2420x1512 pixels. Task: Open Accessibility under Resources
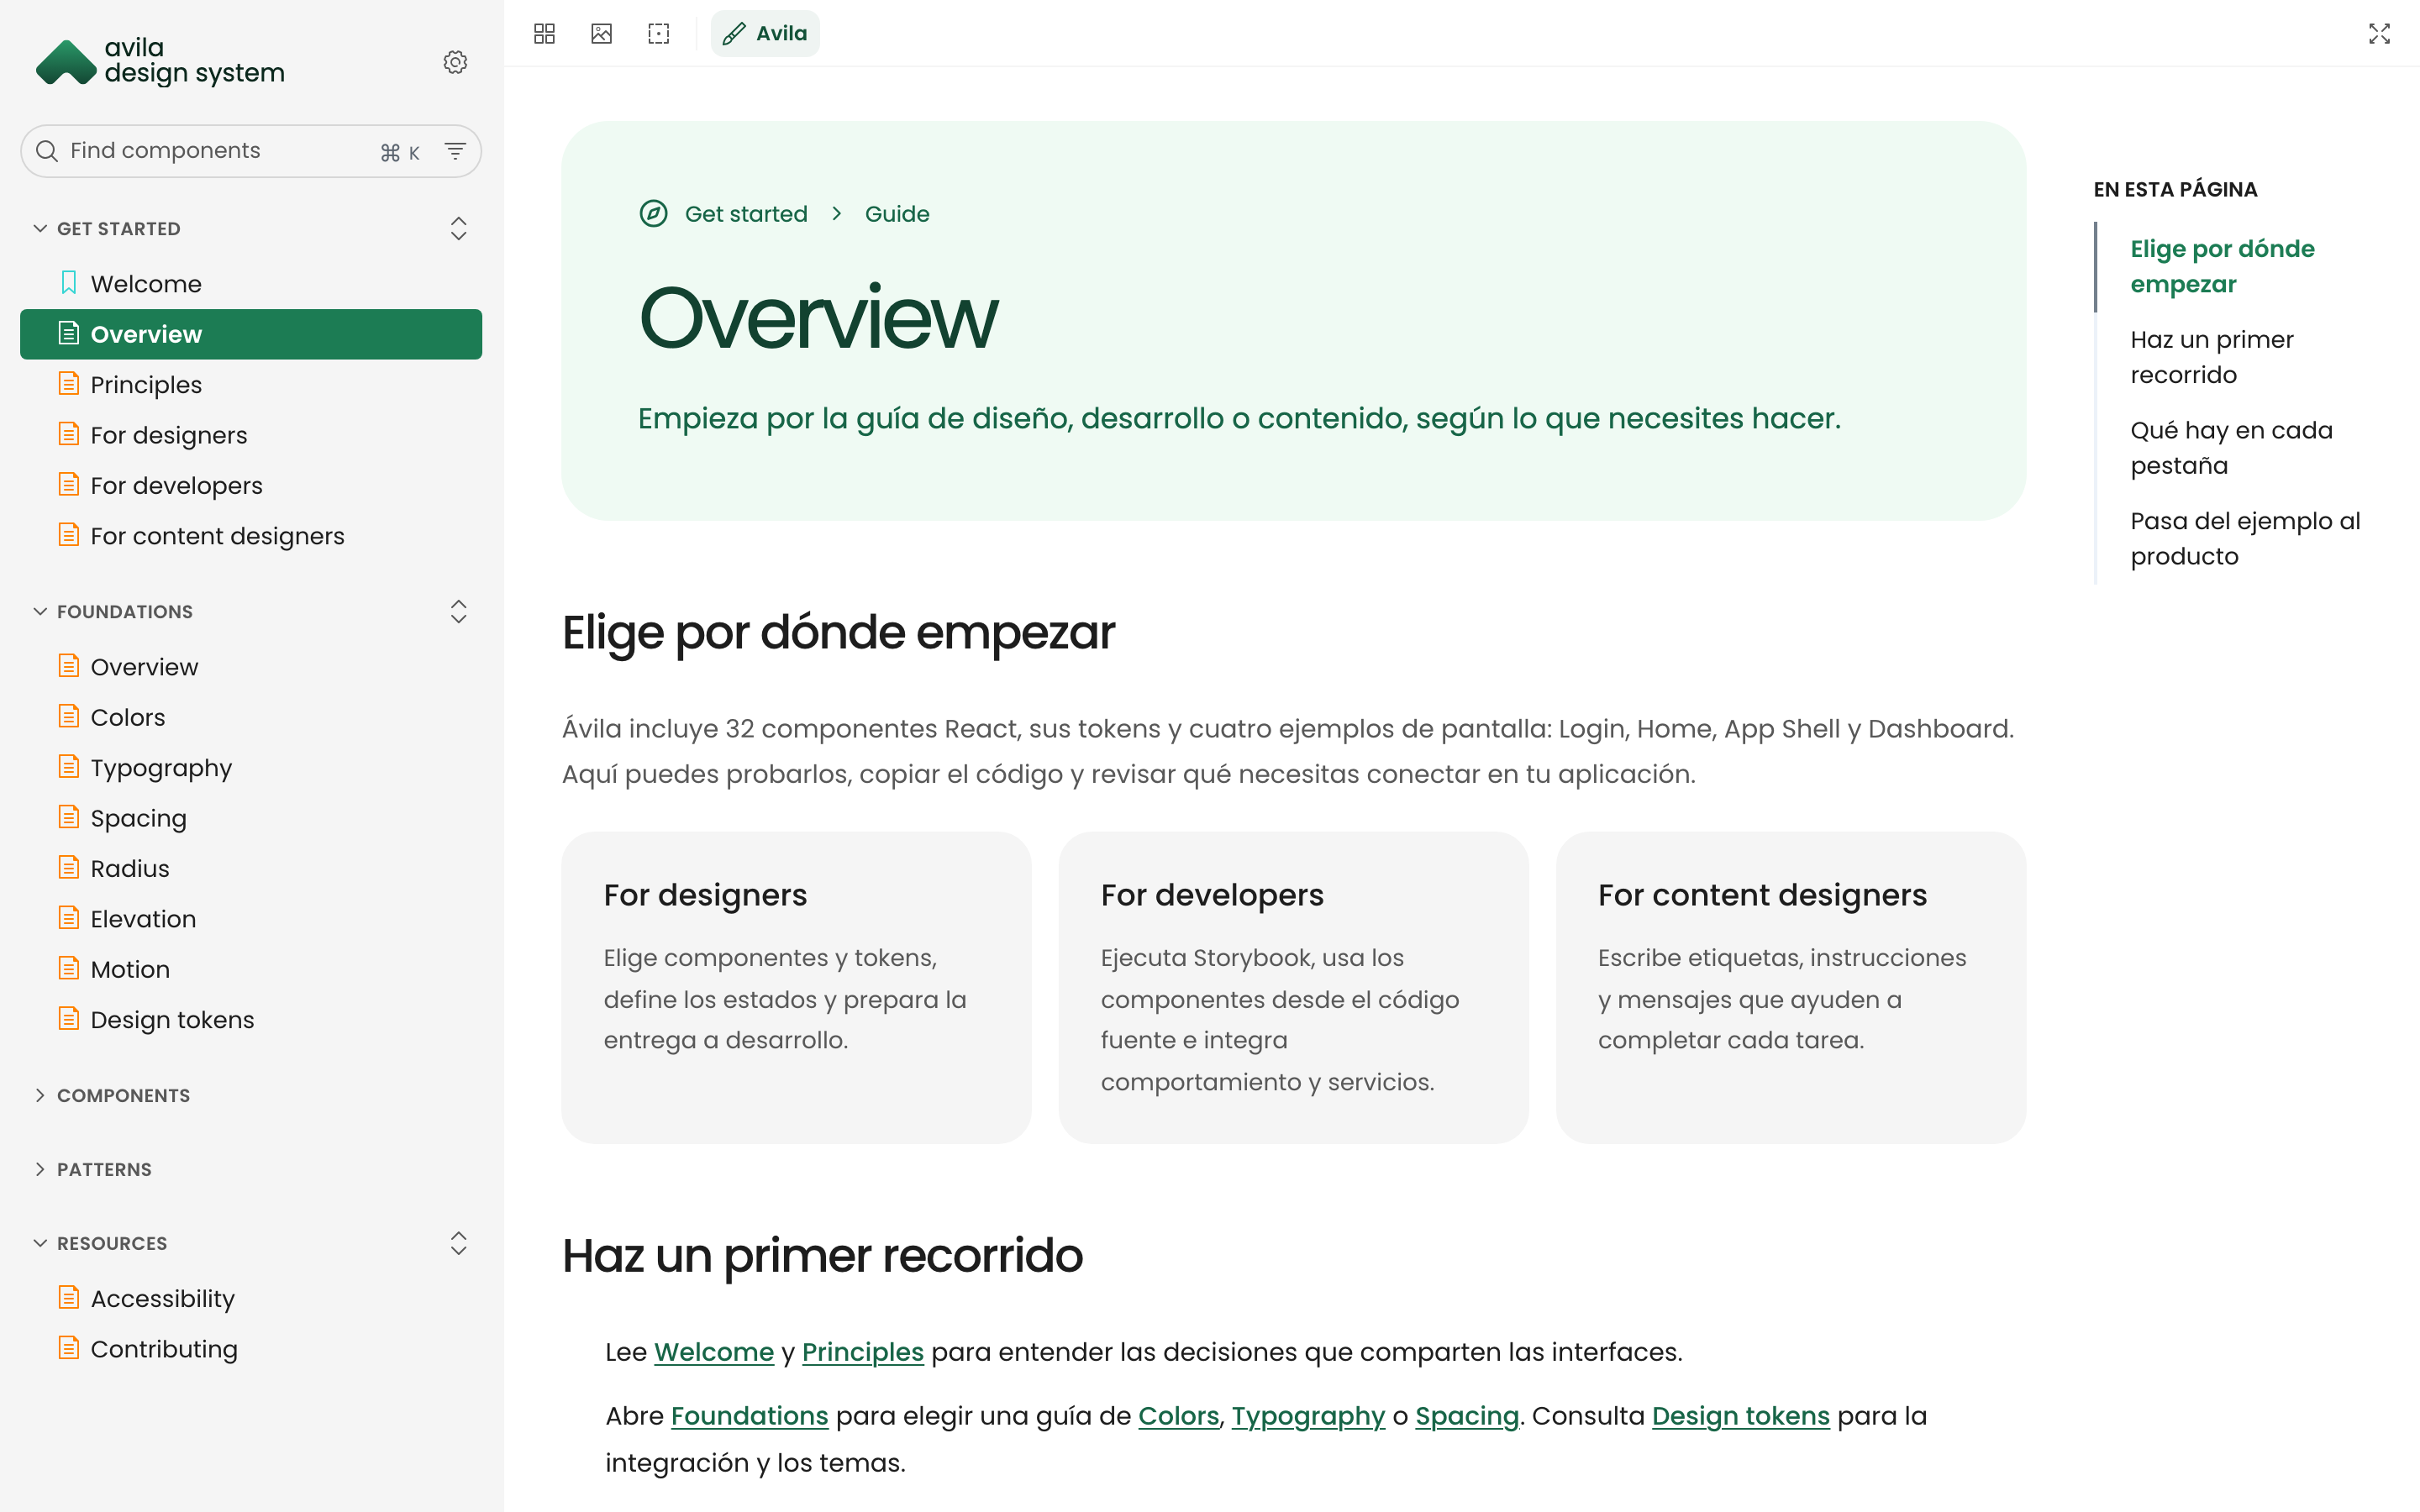(251, 1298)
